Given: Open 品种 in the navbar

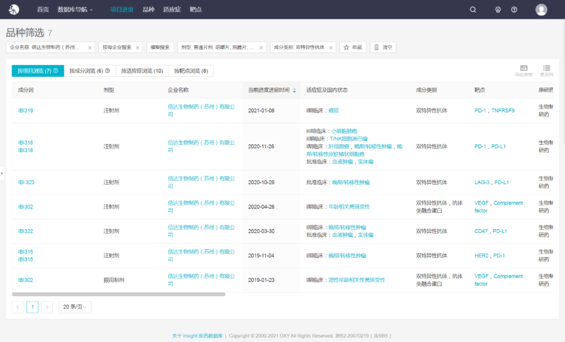Looking at the screenshot, I should [x=149, y=9].
